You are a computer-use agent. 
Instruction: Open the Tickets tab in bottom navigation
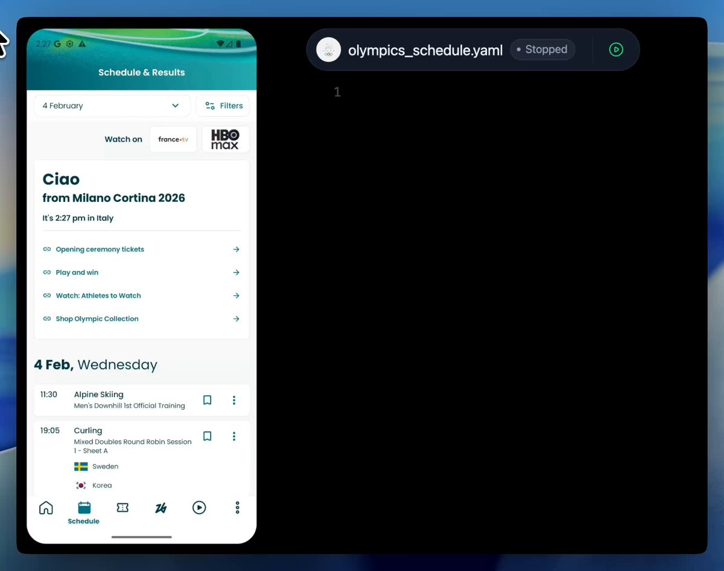click(x=122, y=508)
